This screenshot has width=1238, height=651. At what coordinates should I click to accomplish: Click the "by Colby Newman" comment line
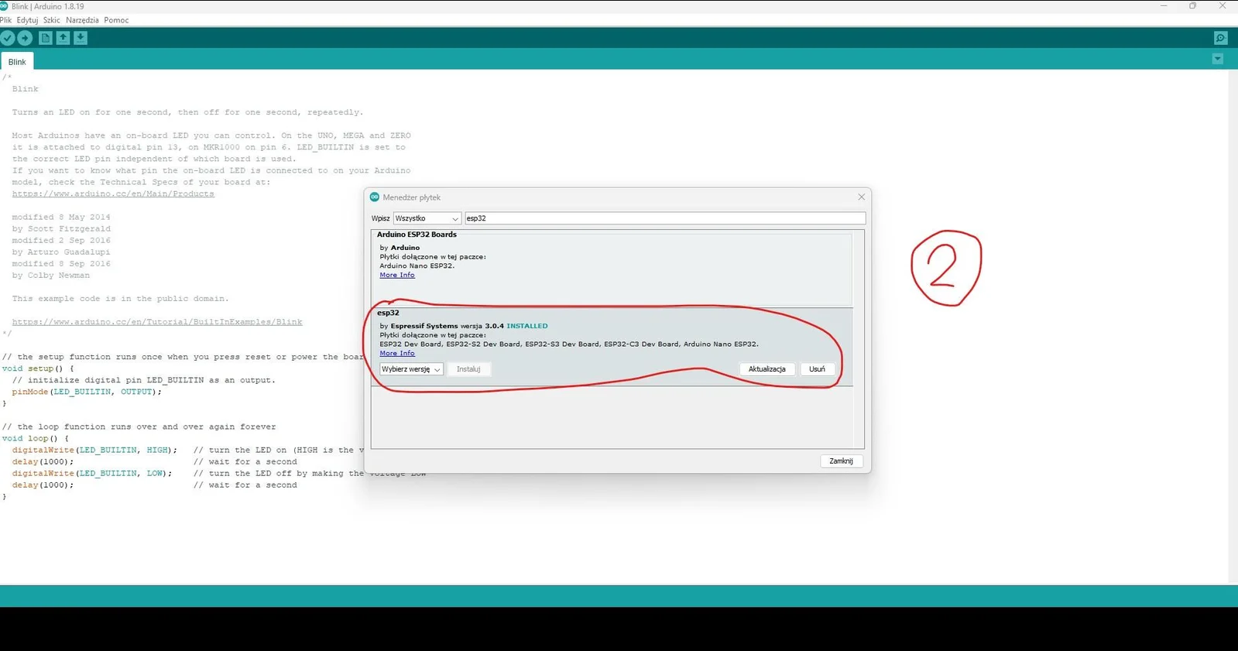tap(50, 276)
